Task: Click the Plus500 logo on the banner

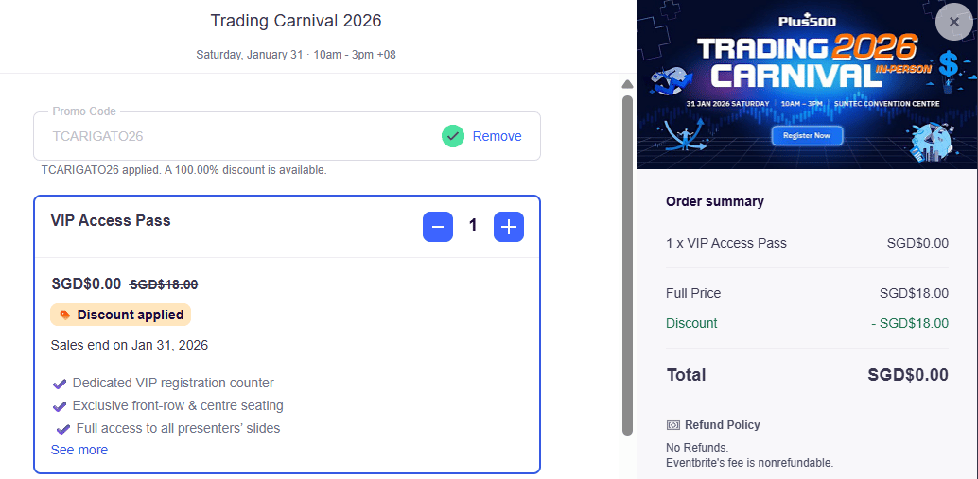Action: coord(806,20)
